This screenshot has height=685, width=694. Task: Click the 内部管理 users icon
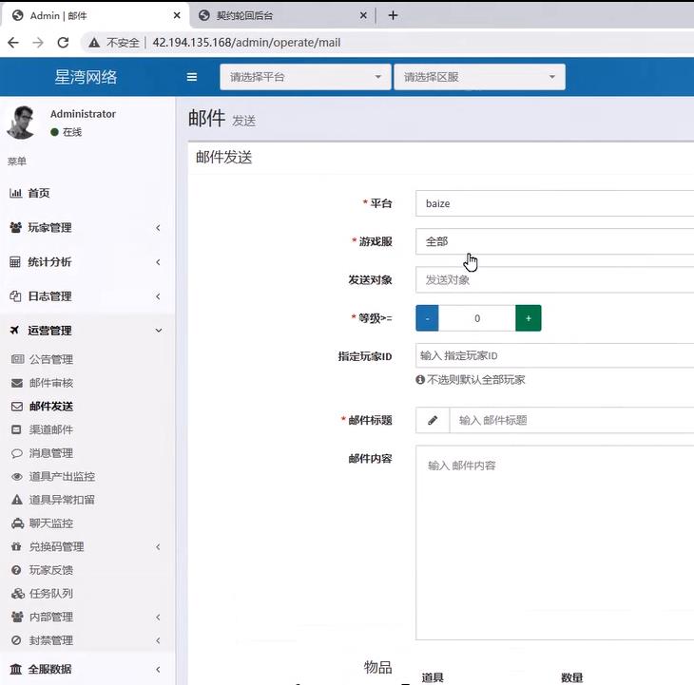coord(17,617)
